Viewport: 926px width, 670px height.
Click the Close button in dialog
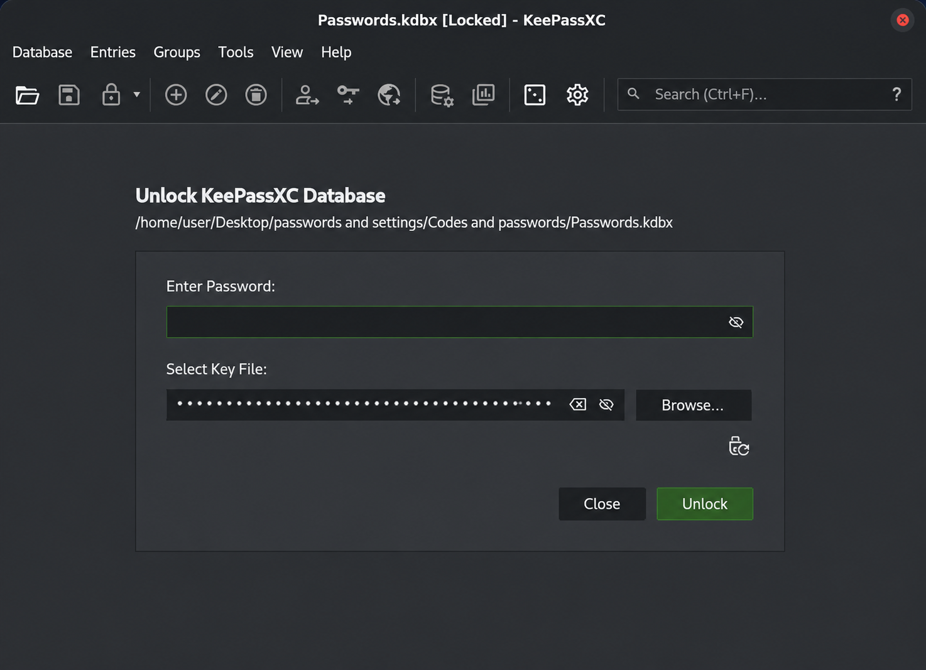click(602, 504)
